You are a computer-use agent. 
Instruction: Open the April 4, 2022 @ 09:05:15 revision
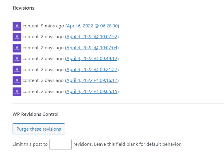coord(92,92)
